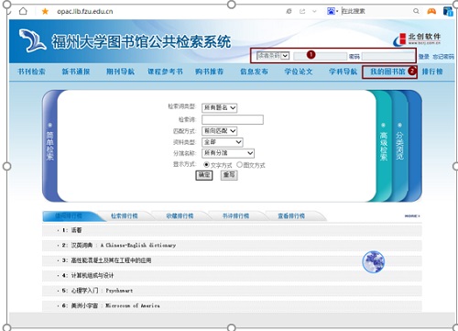Image resolution: width=458 pixels, height=331 pixels.
Task: Click the paw search engine icon
Action: [x=331, y=11]
